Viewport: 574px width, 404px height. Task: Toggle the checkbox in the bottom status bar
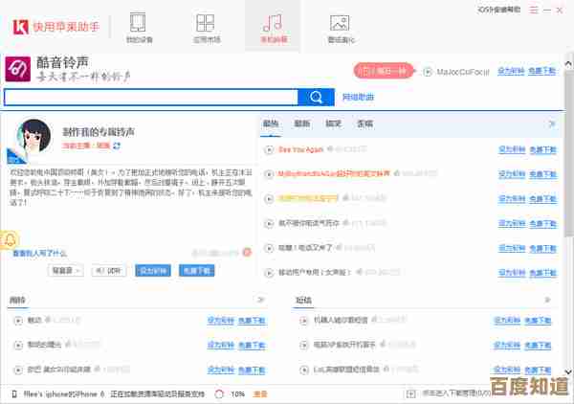[409, 393]
